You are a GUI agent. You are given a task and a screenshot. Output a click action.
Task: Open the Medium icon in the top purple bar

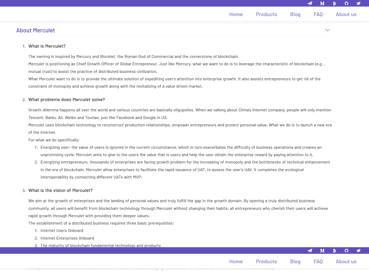[322, 3]
